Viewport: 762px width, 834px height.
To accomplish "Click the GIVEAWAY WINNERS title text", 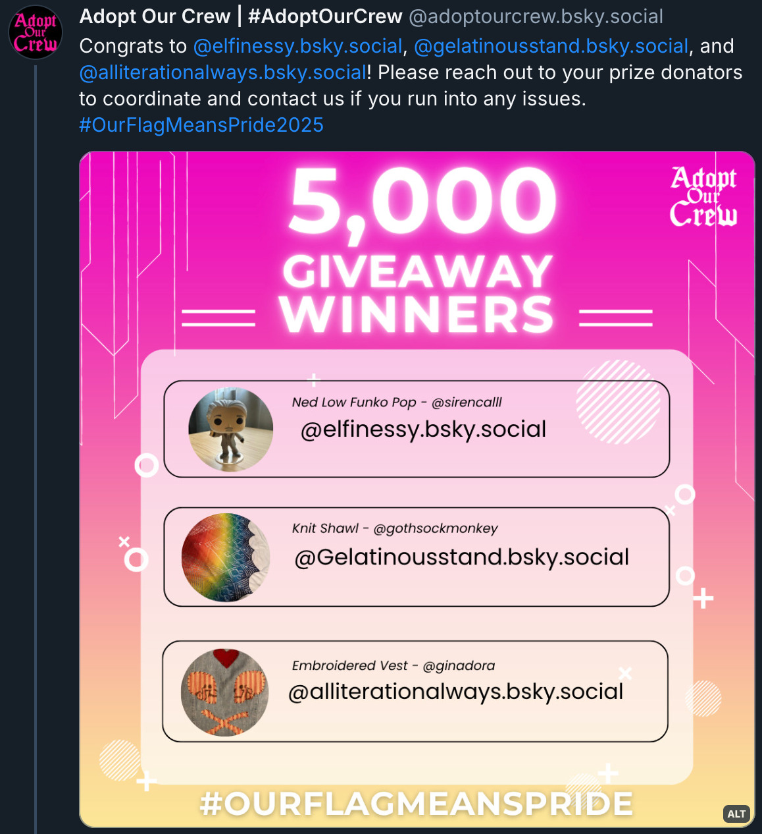I will (417, 294).
